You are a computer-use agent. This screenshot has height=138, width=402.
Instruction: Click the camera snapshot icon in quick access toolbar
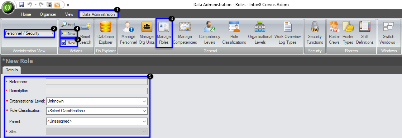point(49,5)
